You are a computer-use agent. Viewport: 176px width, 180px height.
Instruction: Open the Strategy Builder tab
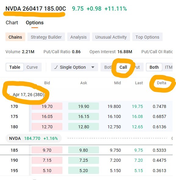tap(46, 37)
